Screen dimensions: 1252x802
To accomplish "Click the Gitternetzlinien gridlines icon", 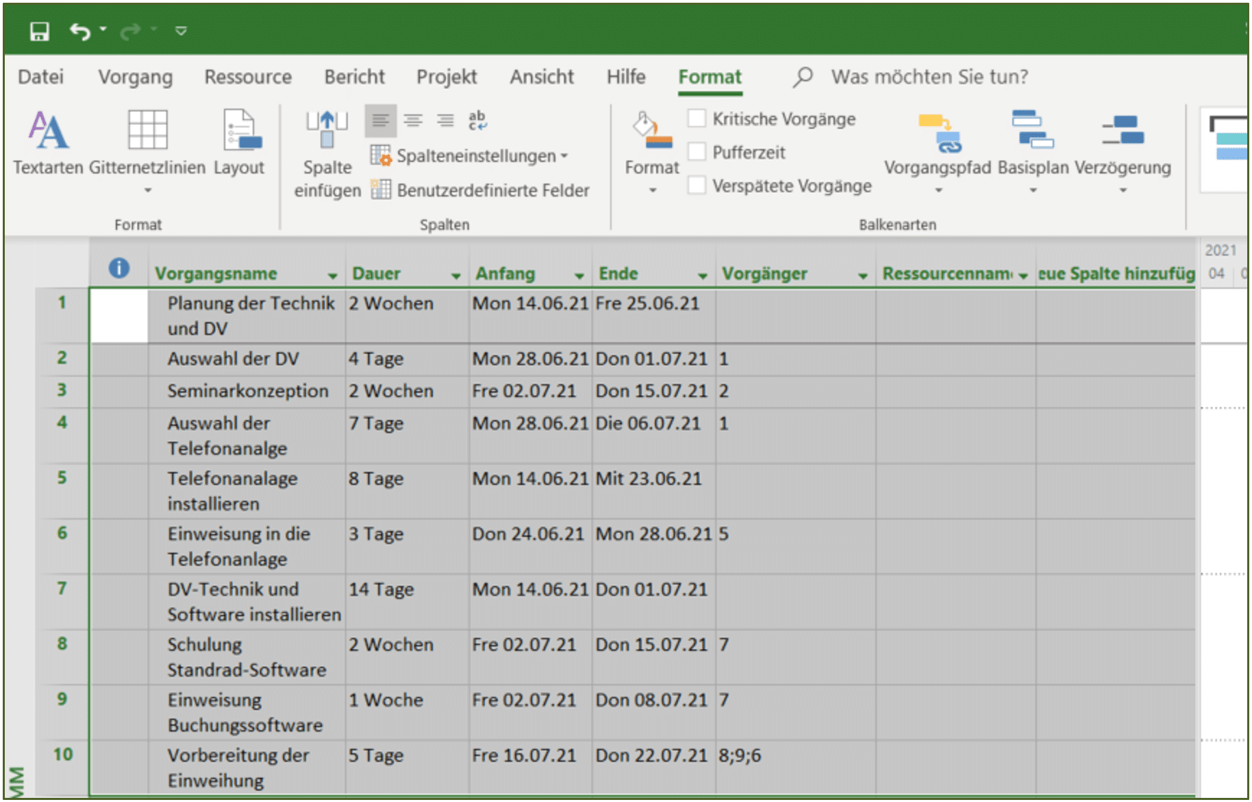I will pos(147,130).
